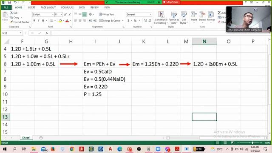Viewport: 272px width, 153px height.
Task: Apply percent style
Action: 135,20
